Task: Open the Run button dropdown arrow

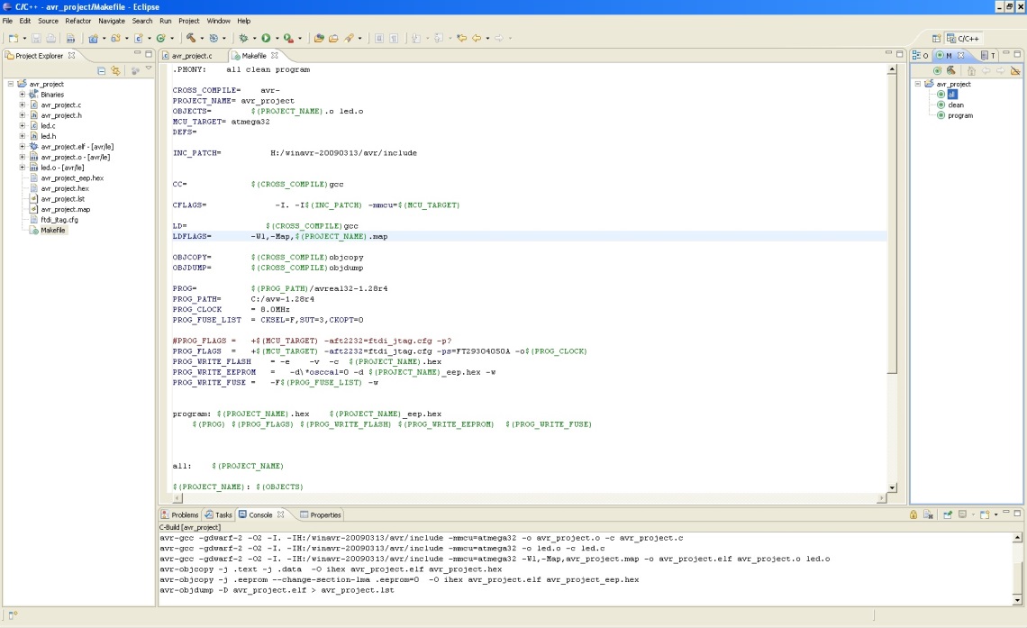Action: 276,39
